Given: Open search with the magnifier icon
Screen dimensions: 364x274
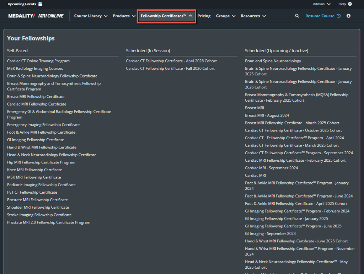Looking at the screenshot, I should click(297, 16).
